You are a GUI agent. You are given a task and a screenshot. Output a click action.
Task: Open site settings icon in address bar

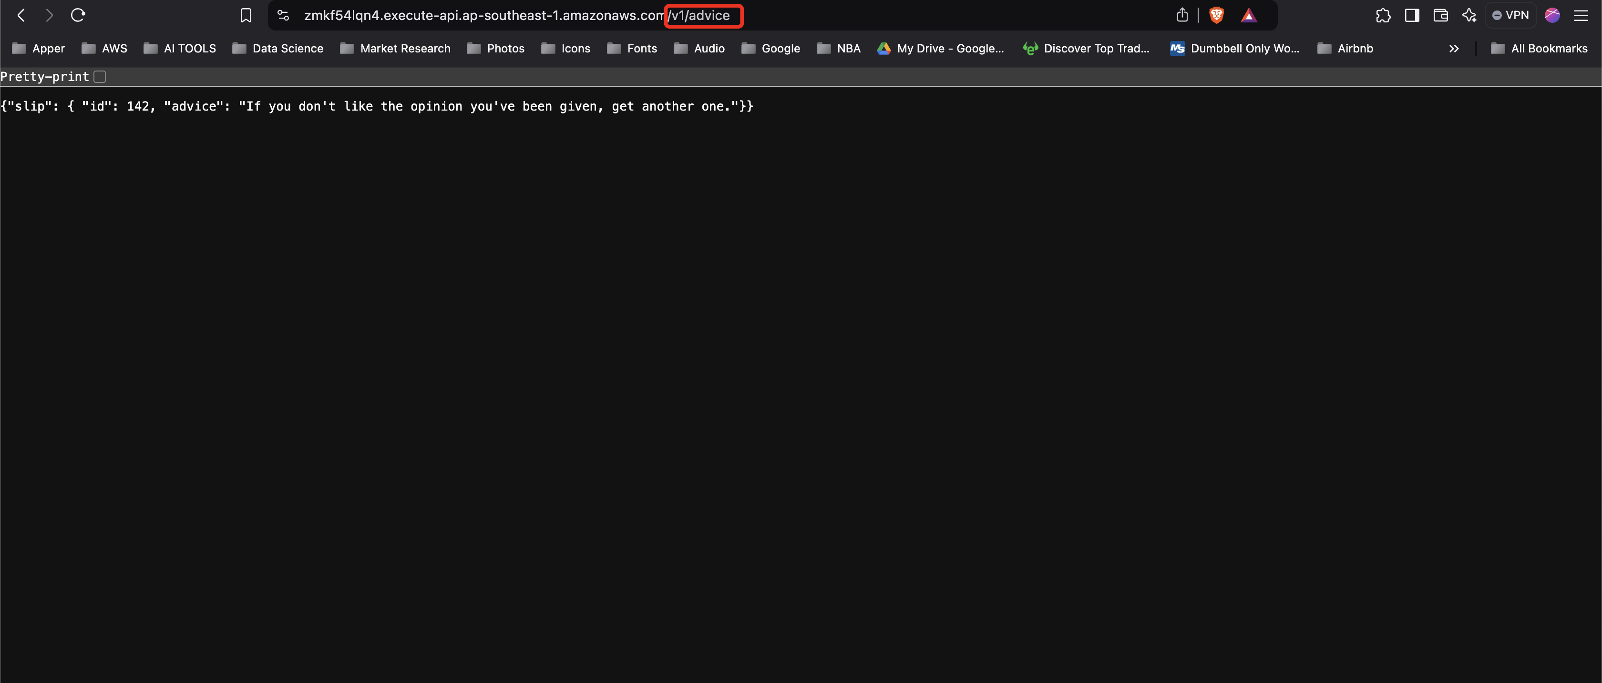click(x=283, y=16)
